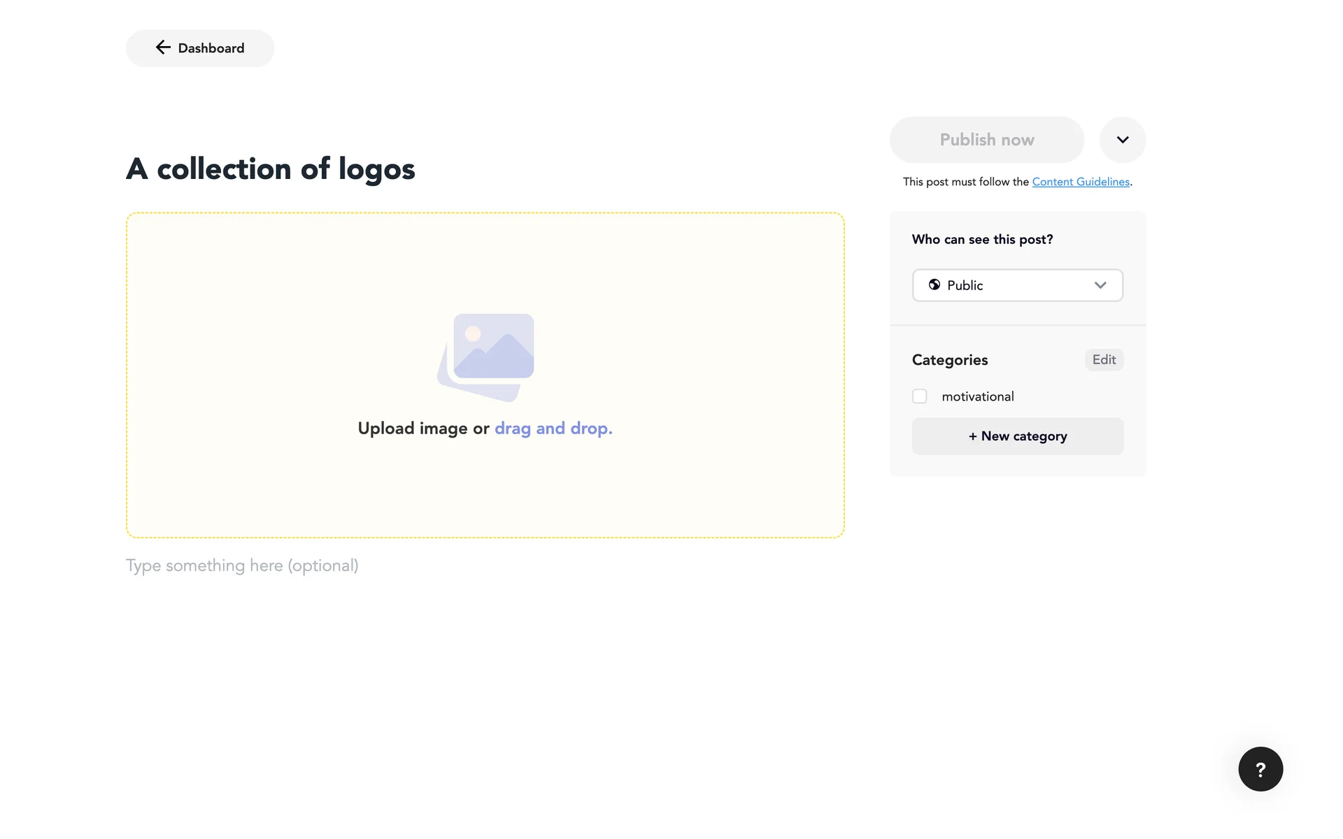The height and width of the screenshot is (839, 1343).
Task: Open the help question mark button
Action: pyautogui.click(x=1260, y=769)
